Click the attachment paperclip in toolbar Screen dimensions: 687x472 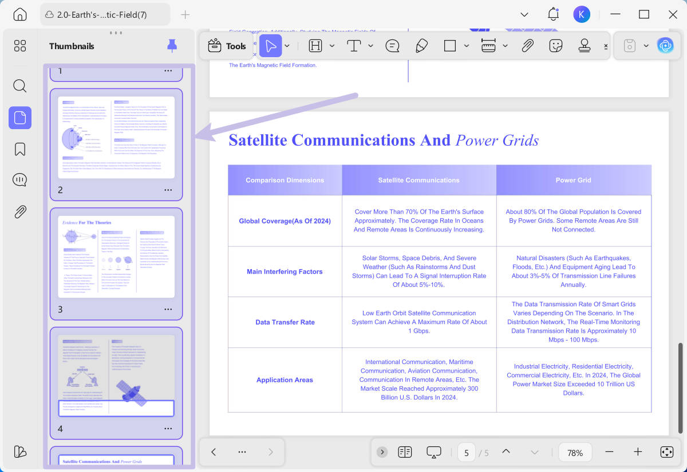coord(527,46)
